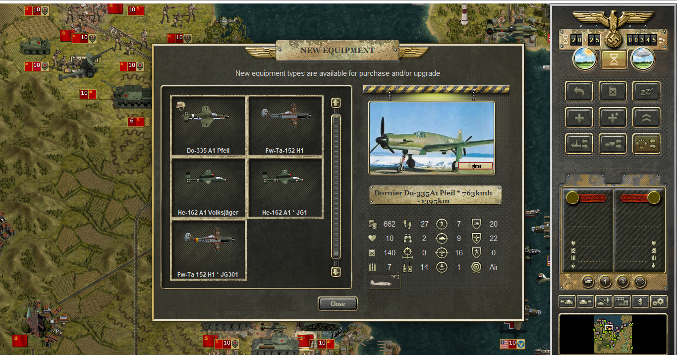The width and height of the screenshot is (677, 355).
Task: Click the Upgrade double-chevron button
Action: pyautogui.click(x=646, y=118)
